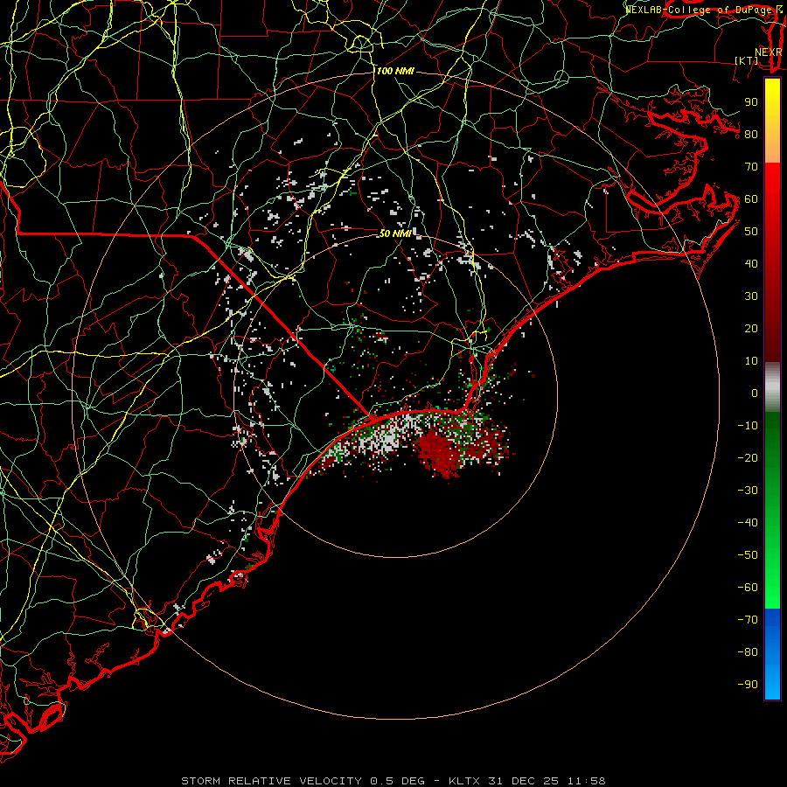The height and width of the screenshot is (787, 787).
Task: Select the 80 value on velocity scale
Action: [x=751, y=135]
